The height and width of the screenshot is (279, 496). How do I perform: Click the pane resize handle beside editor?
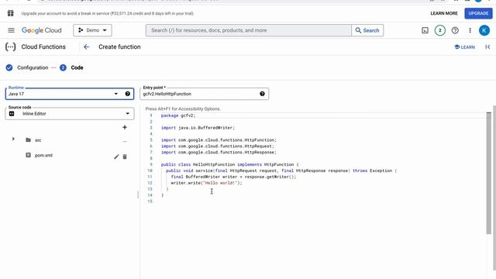coord(138,195)
